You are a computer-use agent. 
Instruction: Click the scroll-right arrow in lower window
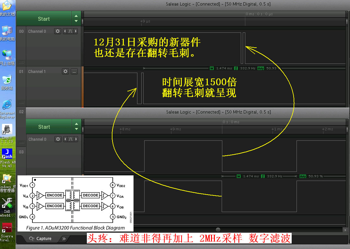345,230
